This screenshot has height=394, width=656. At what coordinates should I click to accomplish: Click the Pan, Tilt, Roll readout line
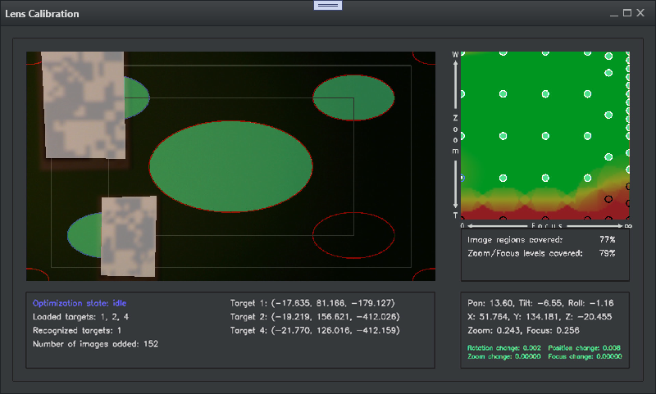[x=539, y=302]
